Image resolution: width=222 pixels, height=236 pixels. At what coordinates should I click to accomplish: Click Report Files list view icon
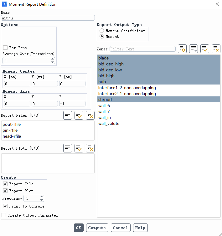tap(68, 115)
